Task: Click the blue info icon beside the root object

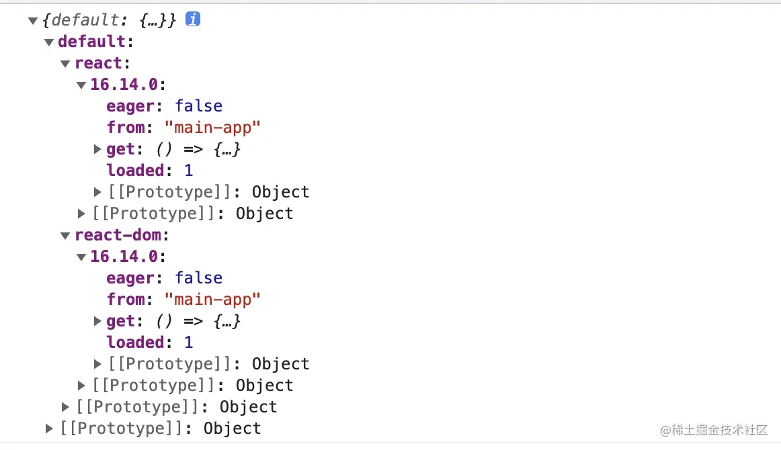Action: pyautogui.click(x=193, y=20)
